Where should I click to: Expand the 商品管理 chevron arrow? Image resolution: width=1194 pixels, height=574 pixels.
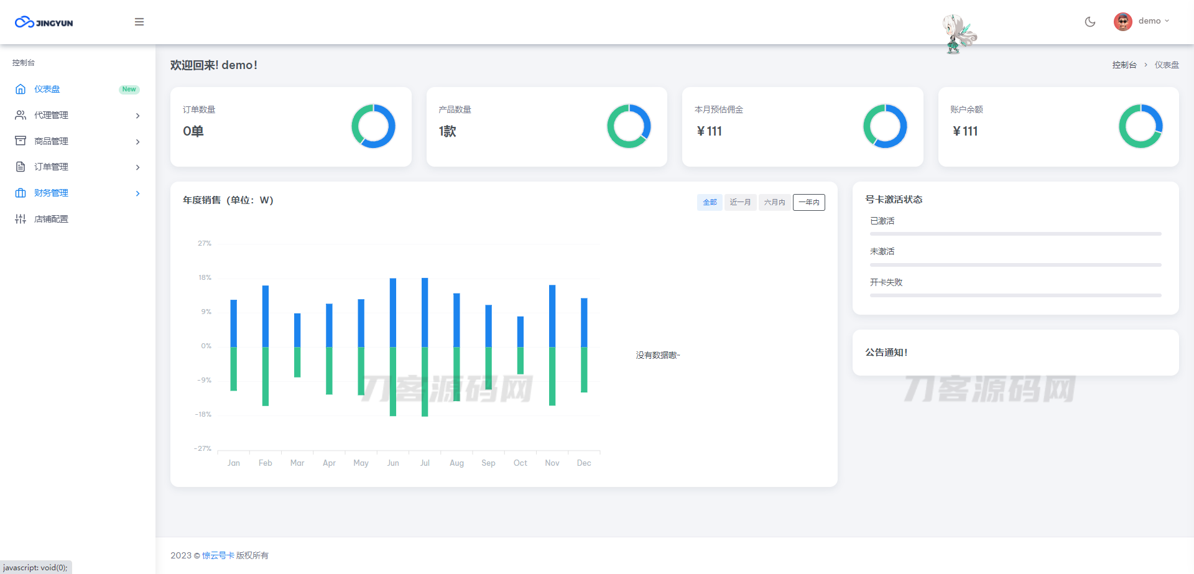click(137, 142)
